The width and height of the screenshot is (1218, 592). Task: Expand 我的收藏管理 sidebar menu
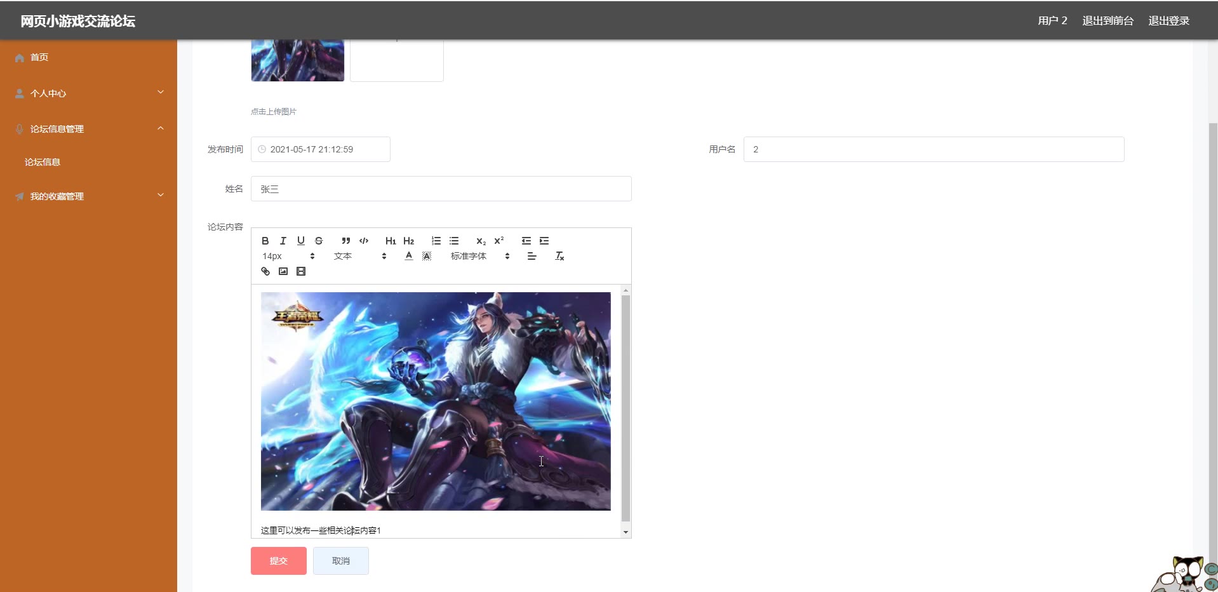tap(88, 196)
